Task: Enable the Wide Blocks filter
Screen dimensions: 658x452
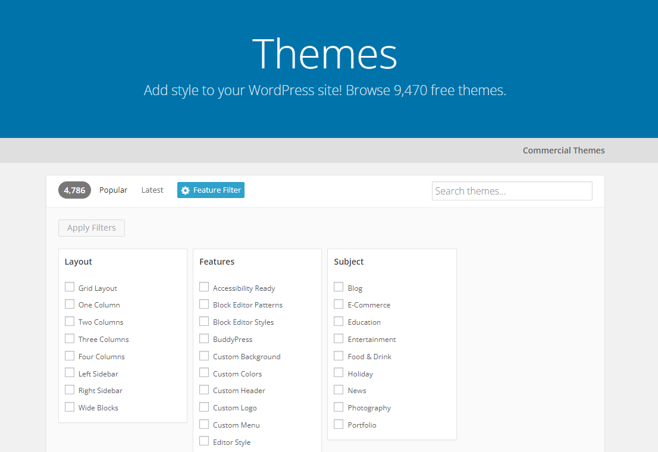Action: (69, 407)
